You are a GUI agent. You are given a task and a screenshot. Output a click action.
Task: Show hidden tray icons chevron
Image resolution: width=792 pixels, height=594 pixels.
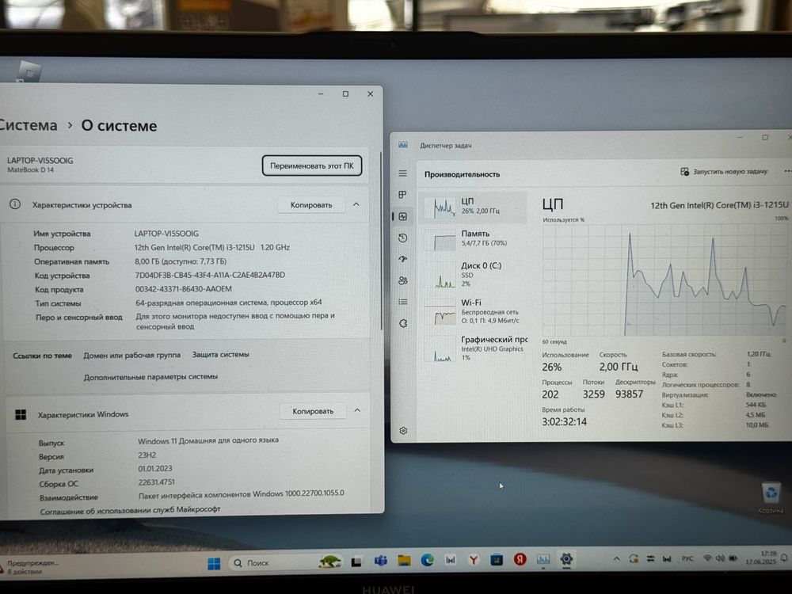coord(617,559)
